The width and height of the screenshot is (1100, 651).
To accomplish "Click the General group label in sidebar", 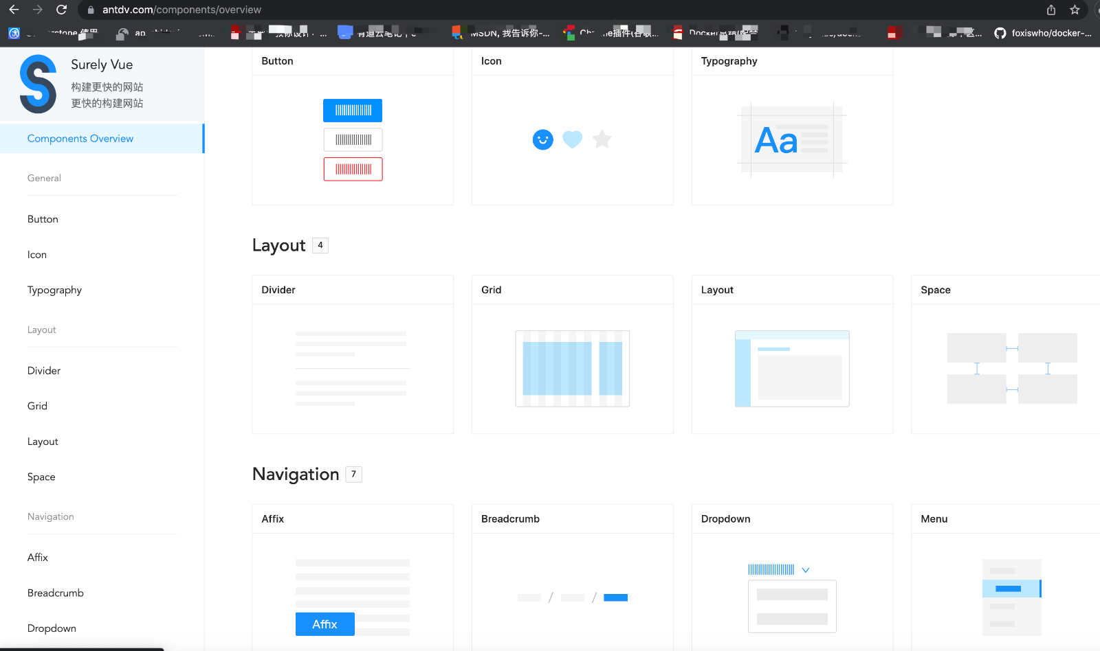I will pyautogui.click(x=44, y=178).
